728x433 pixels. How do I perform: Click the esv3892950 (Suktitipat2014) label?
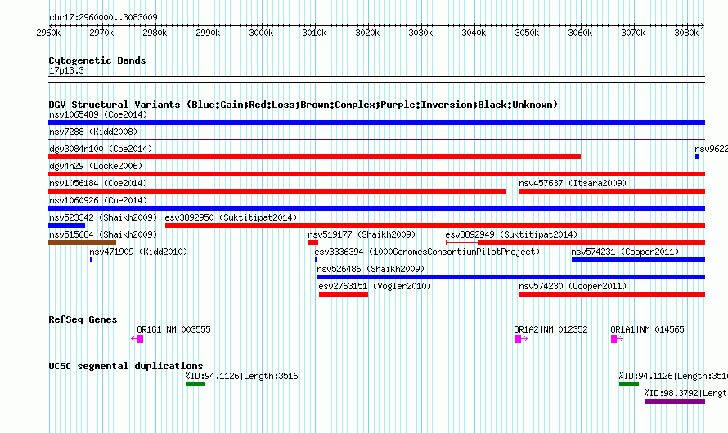click(x=231, y=217)
